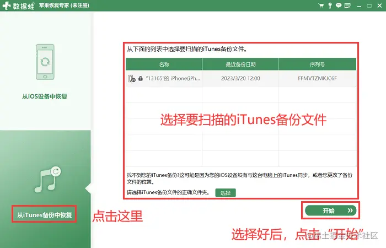The height and width of the screenshot is (248, 386).
Task: Select the iTunes music note icon
Action: tap(47, 179)
